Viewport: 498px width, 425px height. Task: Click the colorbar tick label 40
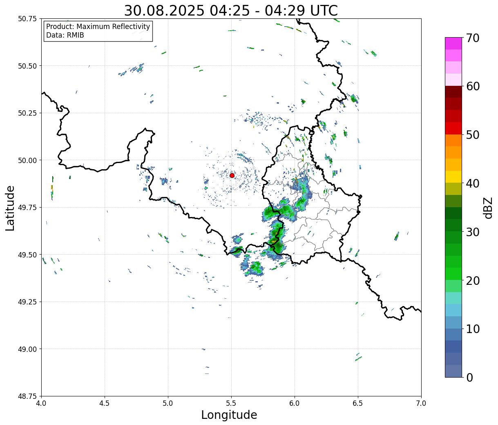[473, 183]
